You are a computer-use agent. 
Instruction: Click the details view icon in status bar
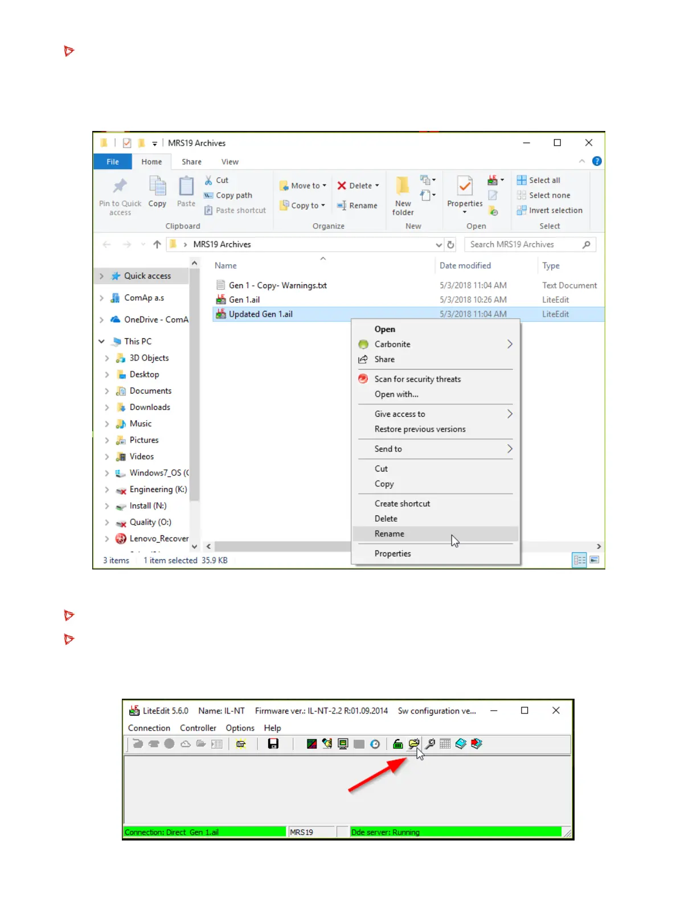580,560
